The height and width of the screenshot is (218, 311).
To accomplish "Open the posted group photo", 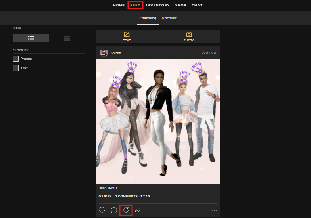I will click(x=158, y=121).
